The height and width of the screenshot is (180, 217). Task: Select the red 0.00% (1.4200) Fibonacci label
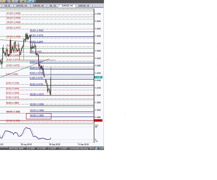12,74
